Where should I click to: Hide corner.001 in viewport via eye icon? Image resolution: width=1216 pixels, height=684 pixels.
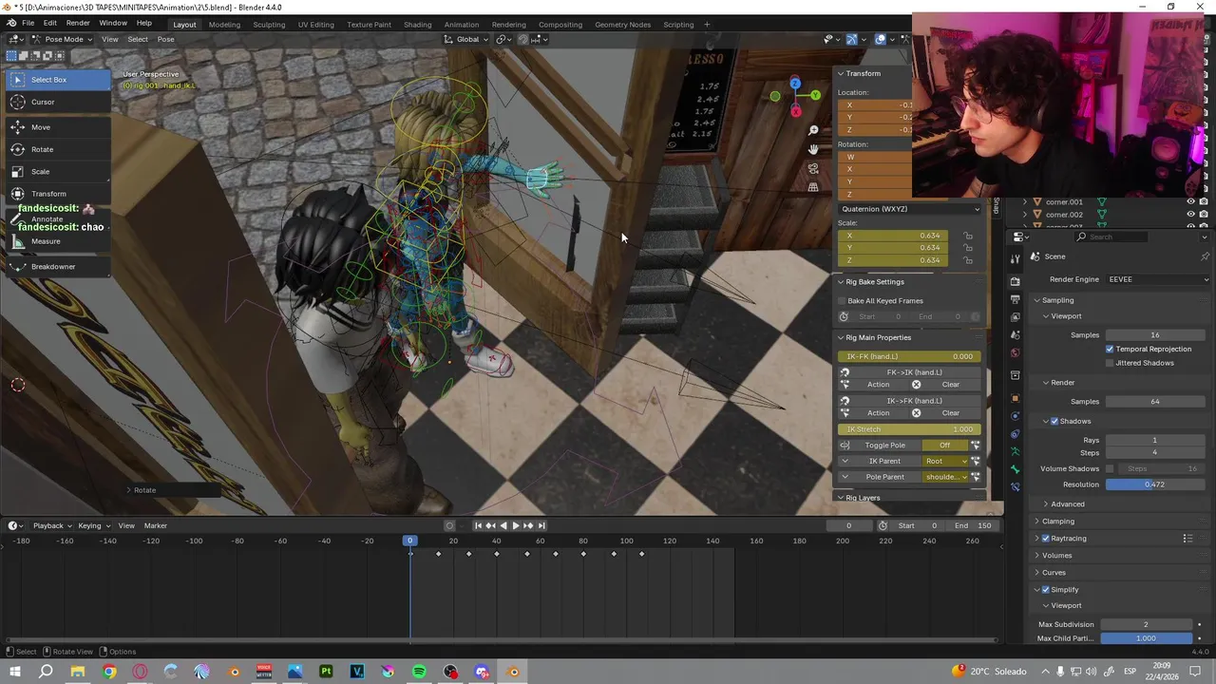(x=1190, y=202)
